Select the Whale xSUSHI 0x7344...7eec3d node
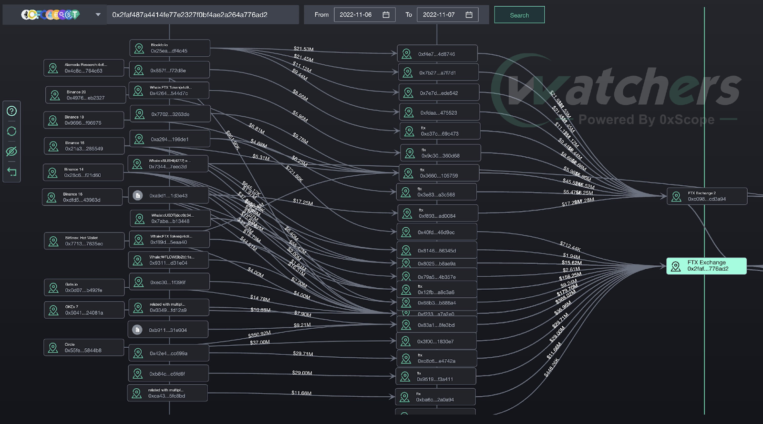The height and width of the screenshot is (424, 763). point(168,164)
